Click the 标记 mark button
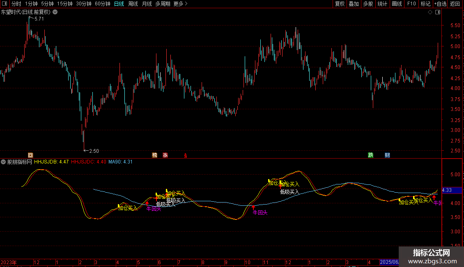The width and height of the screenshot is (464, 267). pyautogui.click(x=425, y=4)
